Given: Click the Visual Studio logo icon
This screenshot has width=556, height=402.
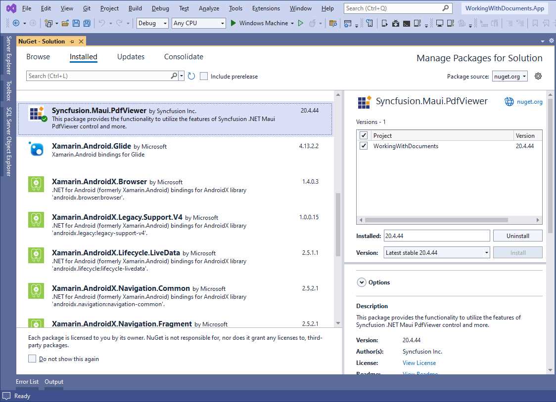Looking at the screenshot, I should pyautogui.click(x=11, y=8).
